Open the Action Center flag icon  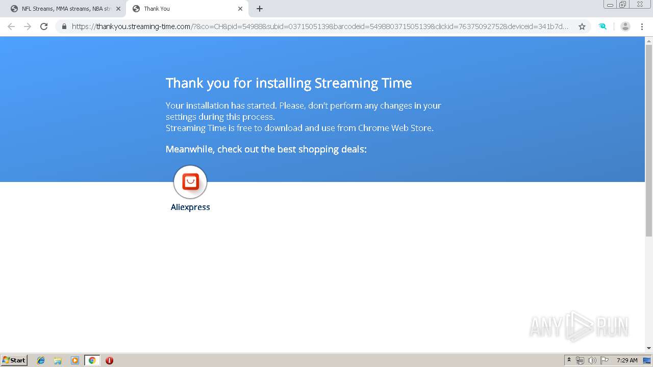pyautogui.click(x=605, y=360)
